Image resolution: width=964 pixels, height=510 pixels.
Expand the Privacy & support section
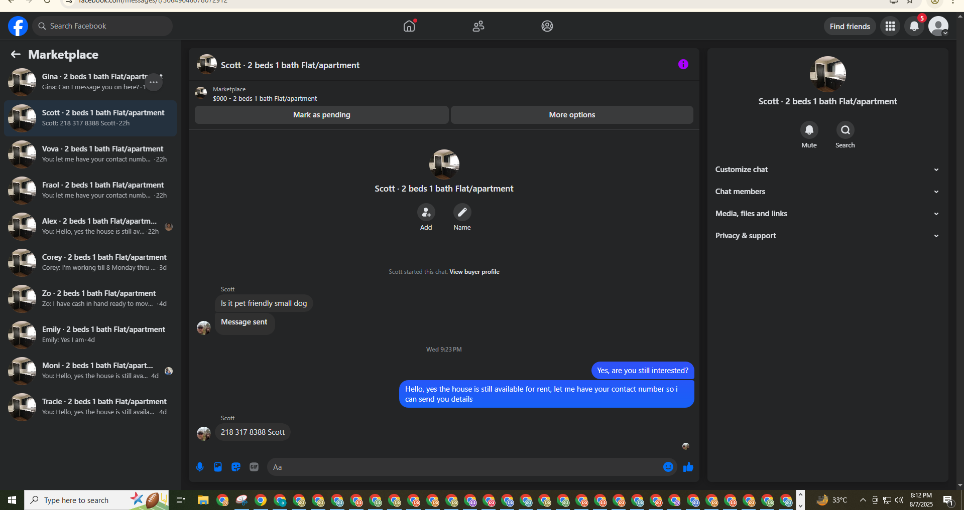828,236
